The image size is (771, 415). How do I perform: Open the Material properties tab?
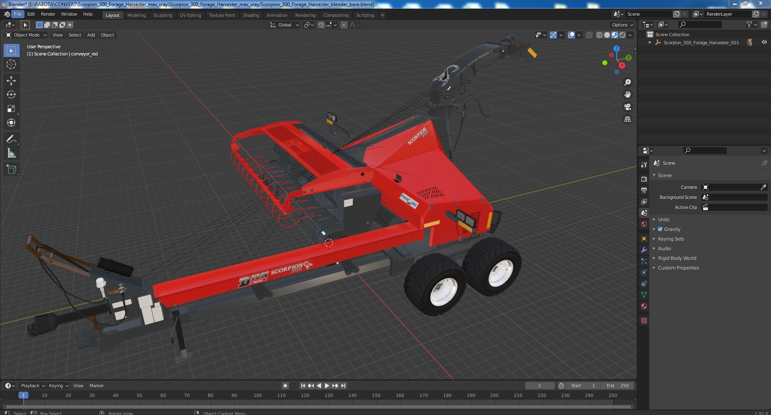(644, 306)
